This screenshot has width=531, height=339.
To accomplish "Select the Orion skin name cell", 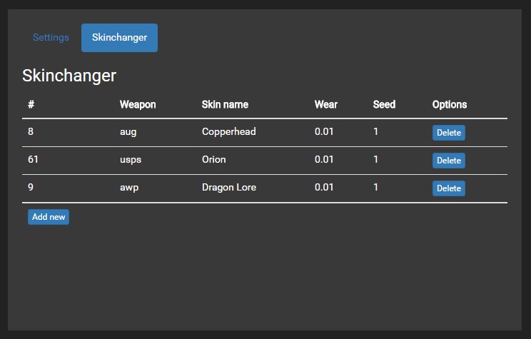I will (x=213, y=159).
